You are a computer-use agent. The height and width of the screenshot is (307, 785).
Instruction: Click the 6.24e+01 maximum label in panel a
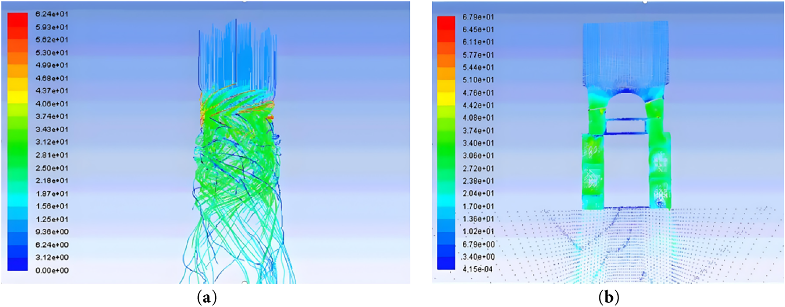[52, 14]
